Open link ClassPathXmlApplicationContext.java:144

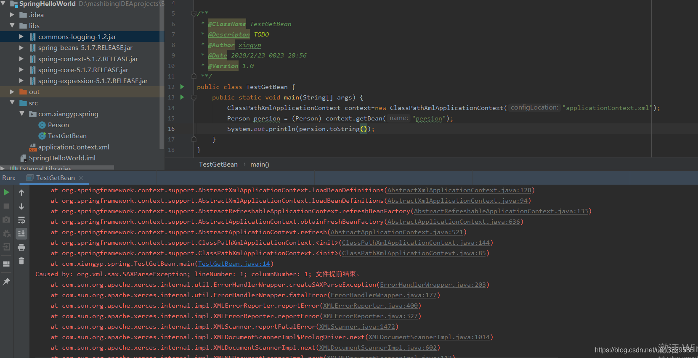click(416, 243)
